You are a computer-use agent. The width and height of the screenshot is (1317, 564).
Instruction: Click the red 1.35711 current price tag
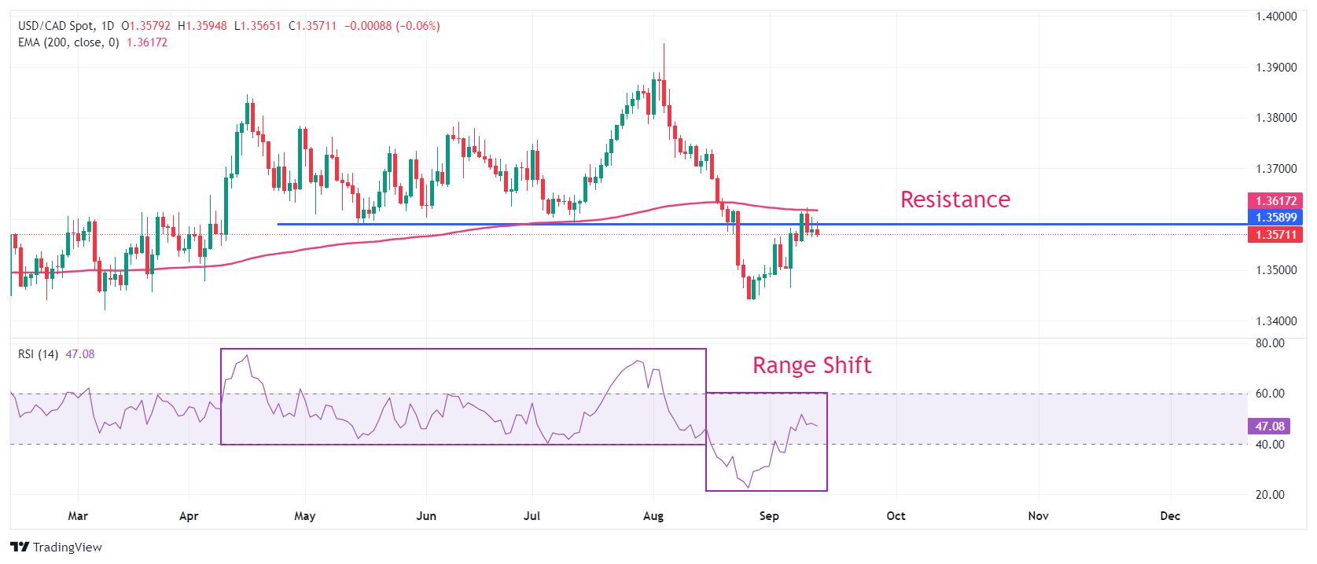point(1275,235)
